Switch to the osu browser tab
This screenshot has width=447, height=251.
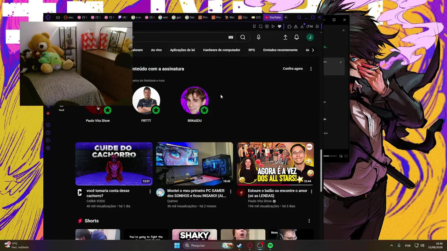click(69, 17)
